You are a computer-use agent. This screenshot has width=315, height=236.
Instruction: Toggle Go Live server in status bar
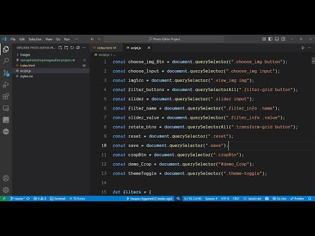click(280, 199)
